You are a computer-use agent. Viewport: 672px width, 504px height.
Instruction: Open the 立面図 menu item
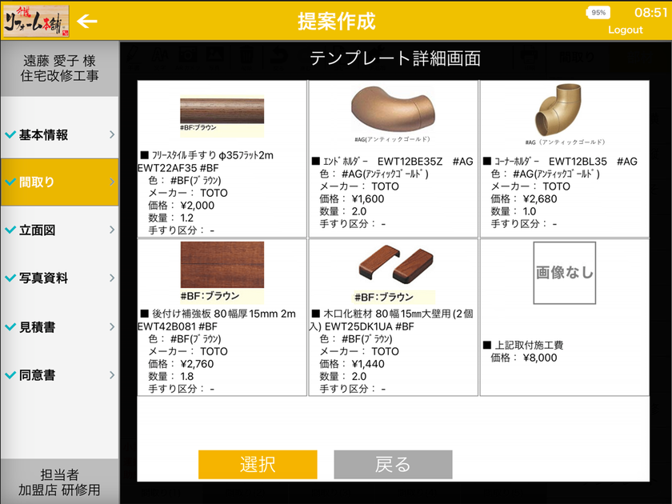(x=59, y=230)
